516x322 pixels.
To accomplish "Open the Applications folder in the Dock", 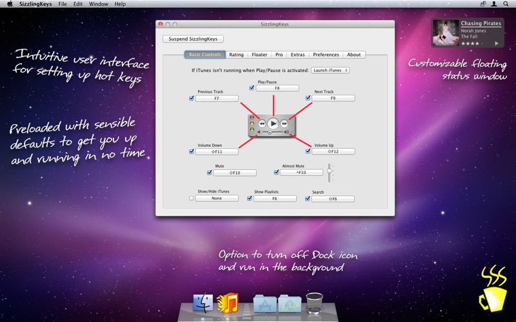I will [x=264, y=303].
